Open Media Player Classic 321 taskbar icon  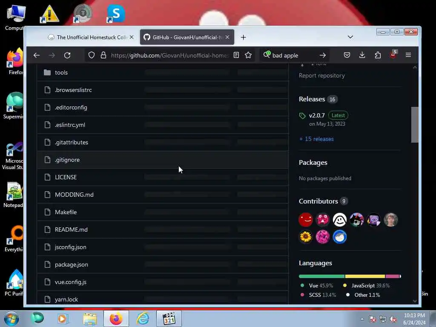(169, 318)
